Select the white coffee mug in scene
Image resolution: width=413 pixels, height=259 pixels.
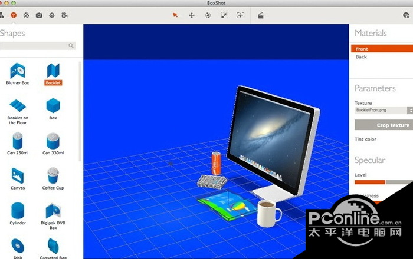click(x=268, y=213)
